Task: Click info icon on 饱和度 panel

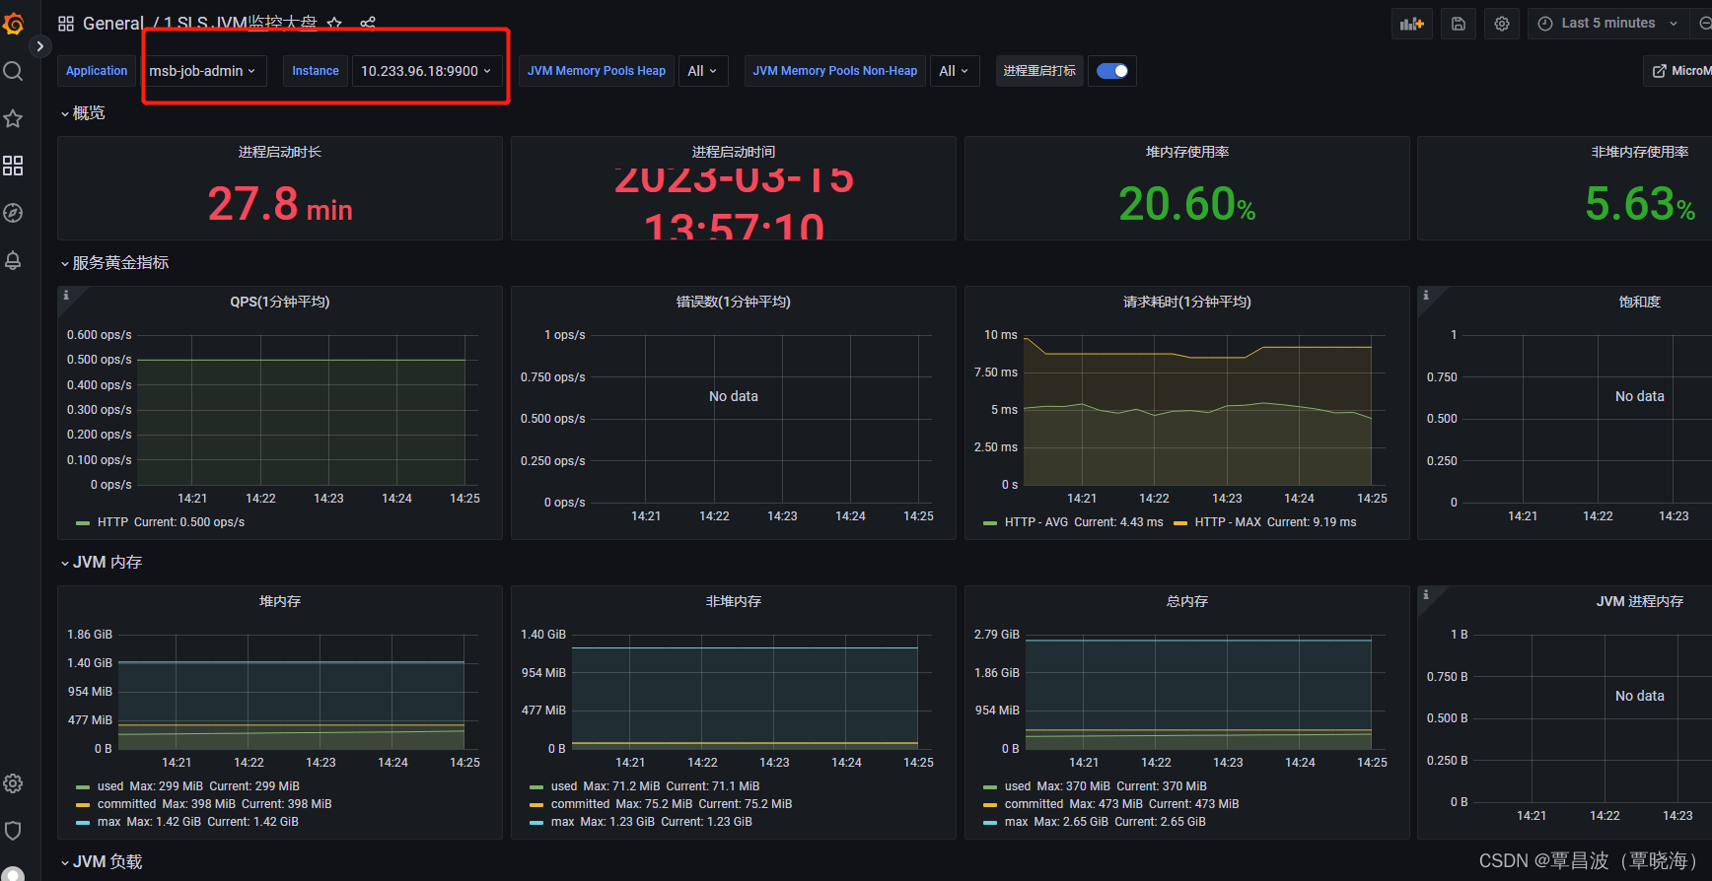Action: (1426, 295)
